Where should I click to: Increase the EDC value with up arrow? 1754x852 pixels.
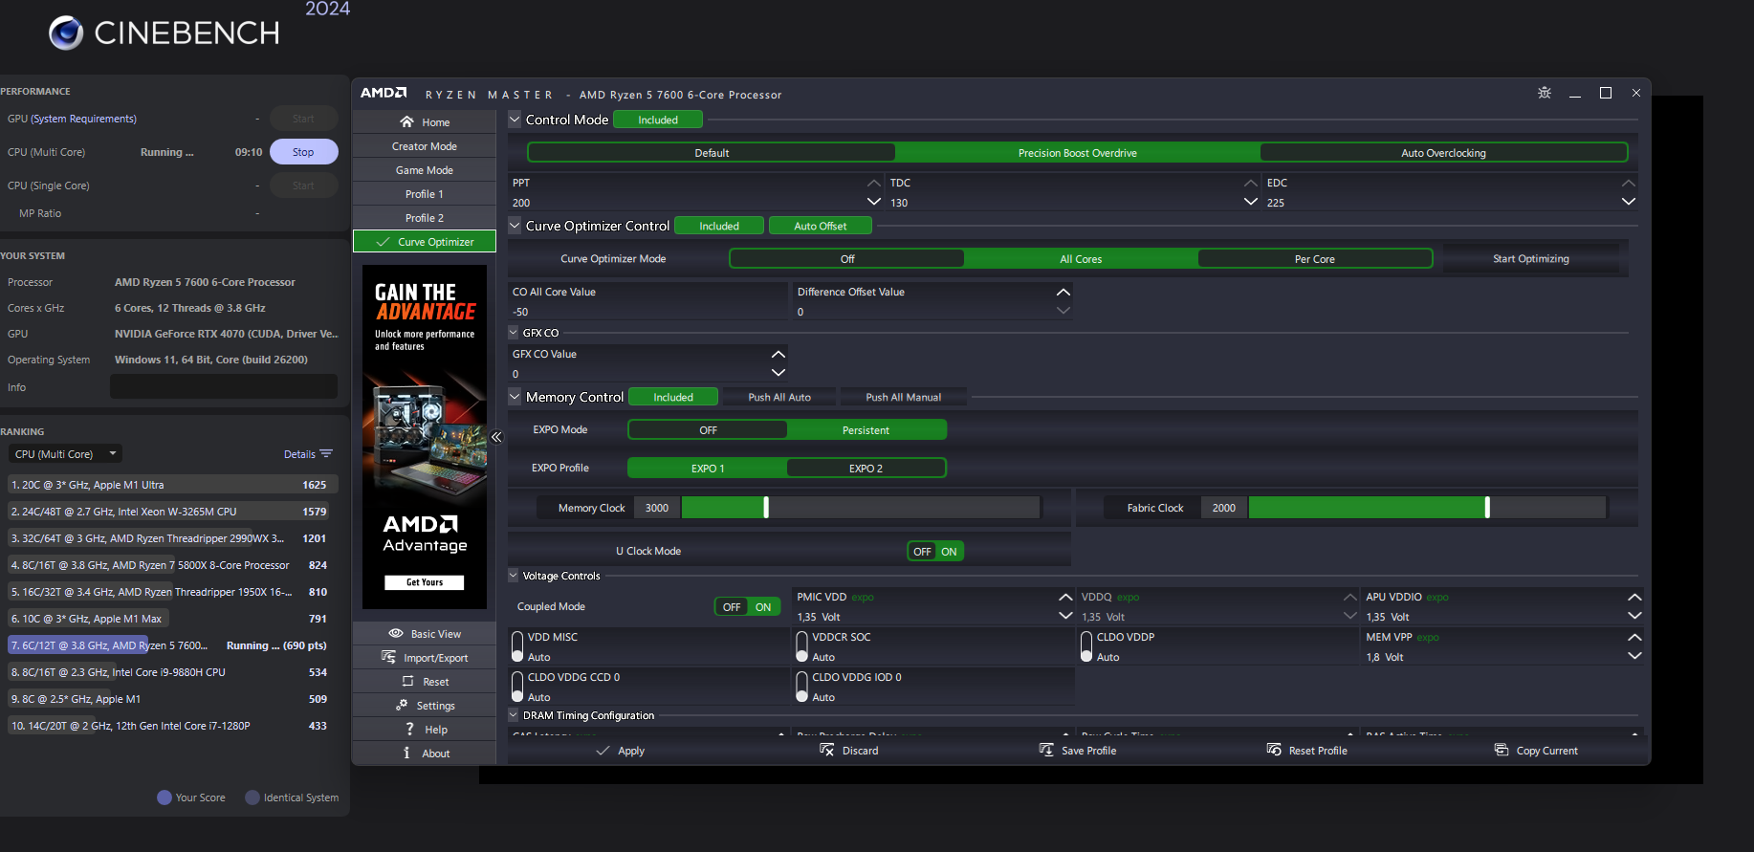tap(1628, 183)
